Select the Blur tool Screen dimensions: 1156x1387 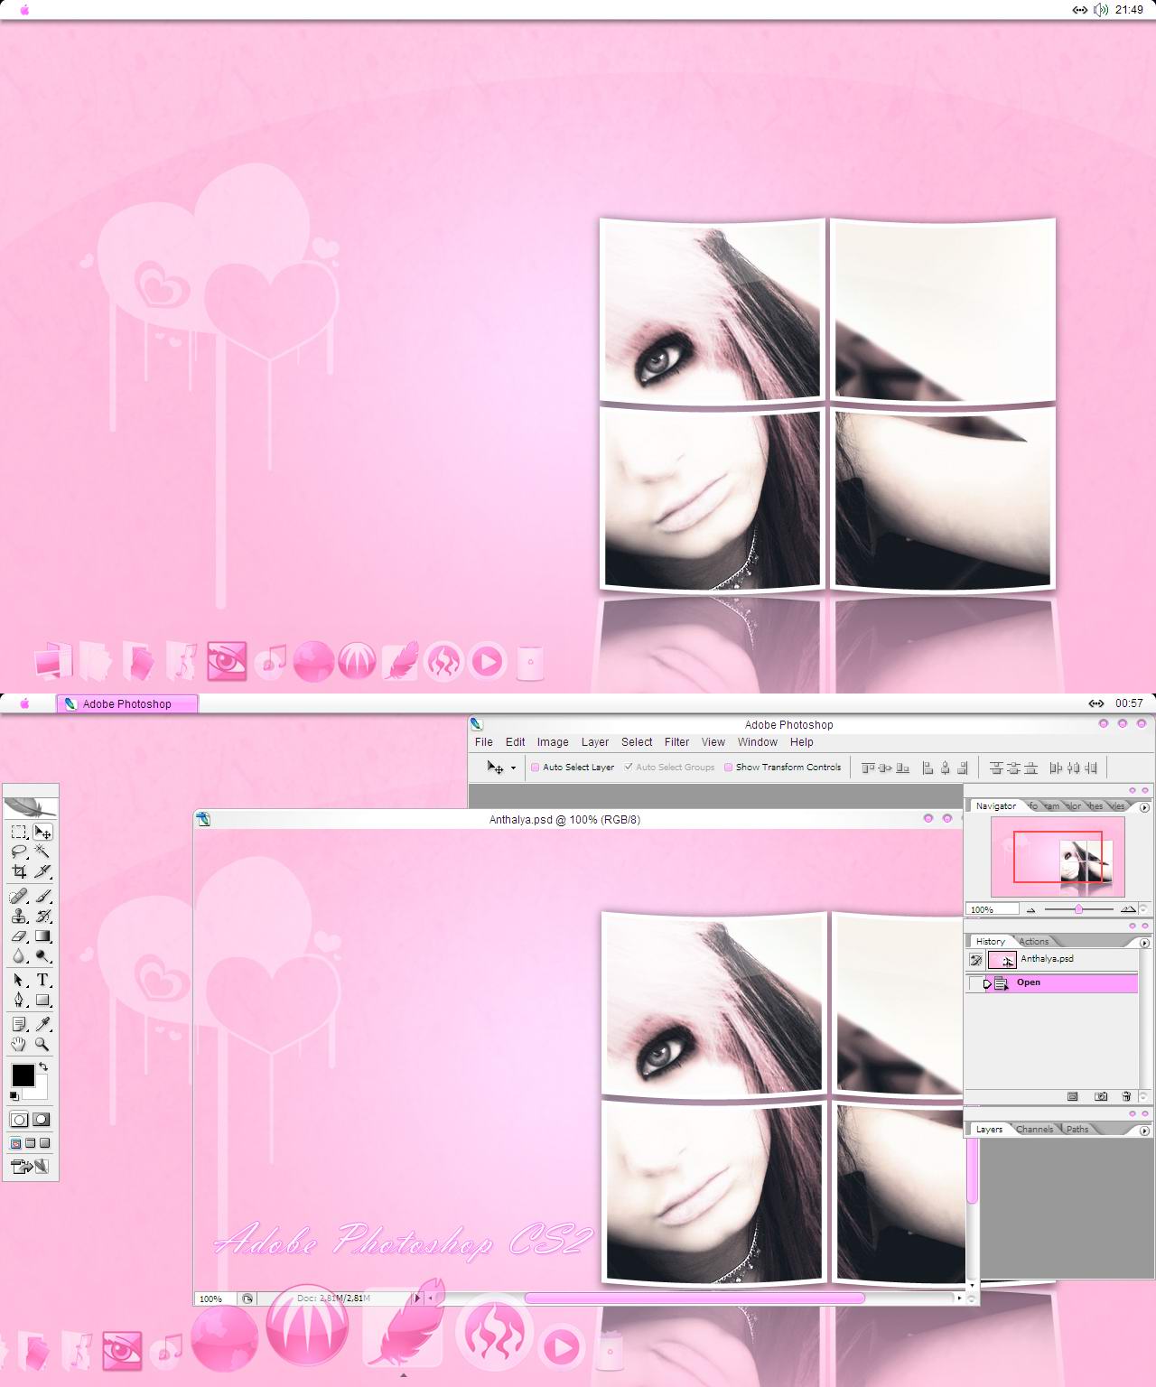pyautogui.click(x=19, y=956)
